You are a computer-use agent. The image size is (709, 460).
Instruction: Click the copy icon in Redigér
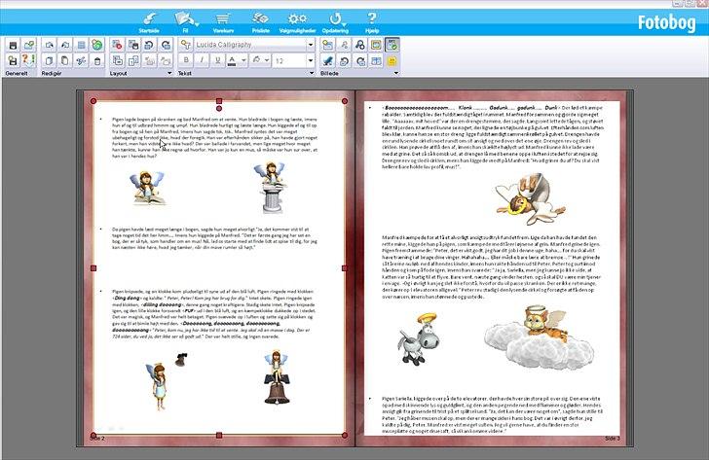[x=50, y=60]
